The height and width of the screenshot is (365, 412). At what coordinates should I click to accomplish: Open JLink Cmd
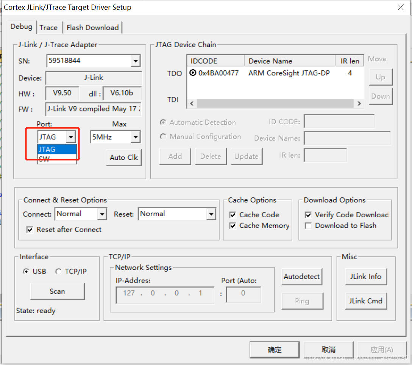366,301
